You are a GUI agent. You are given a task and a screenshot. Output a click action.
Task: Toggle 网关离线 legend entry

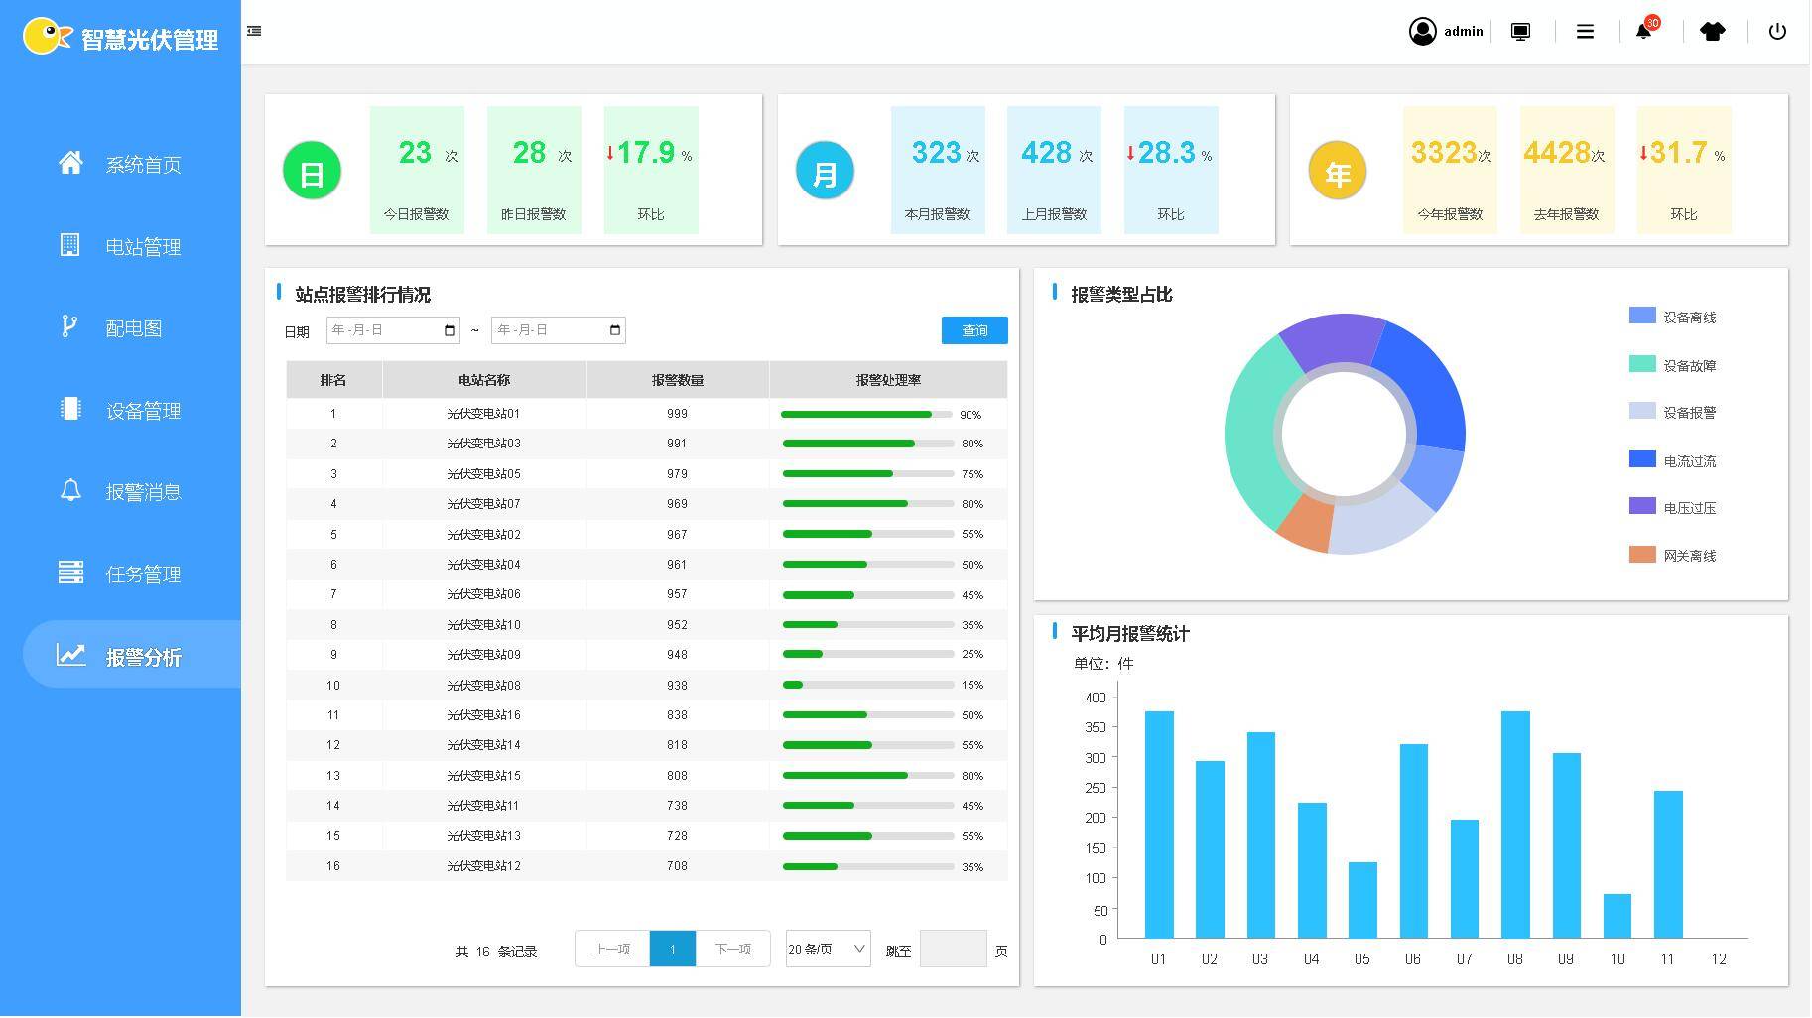pos(1672,555)
